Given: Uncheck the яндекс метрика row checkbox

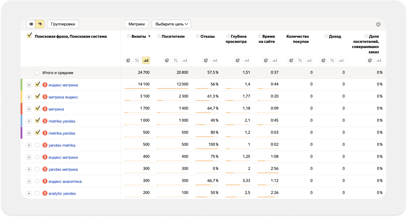Looking at the screenshot, I should pyautogui.click(x=37, y=85).
